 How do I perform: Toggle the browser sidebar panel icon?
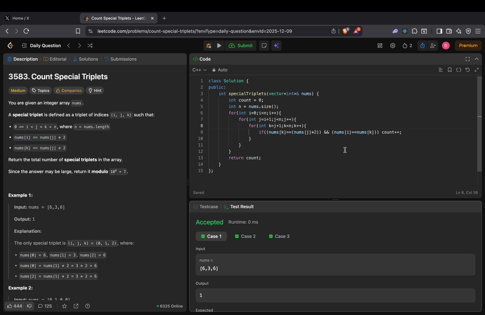(x=439, y=31)
